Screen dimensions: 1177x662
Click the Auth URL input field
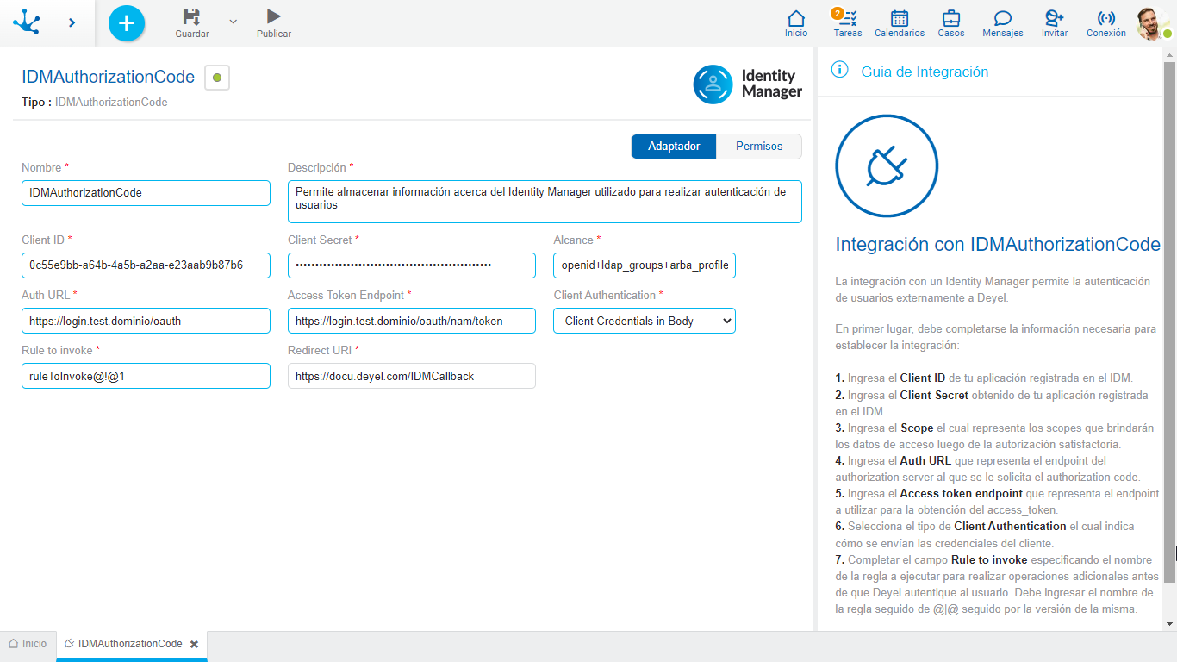(146, 321)
